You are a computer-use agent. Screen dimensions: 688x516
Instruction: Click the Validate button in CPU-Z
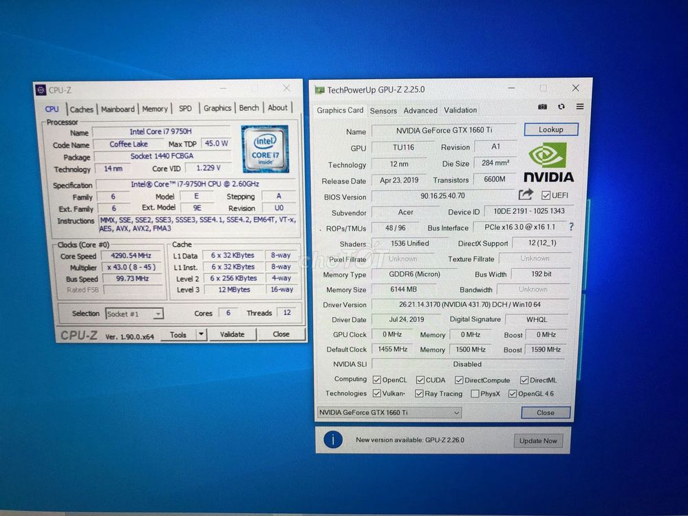click(x=232, y=334)
